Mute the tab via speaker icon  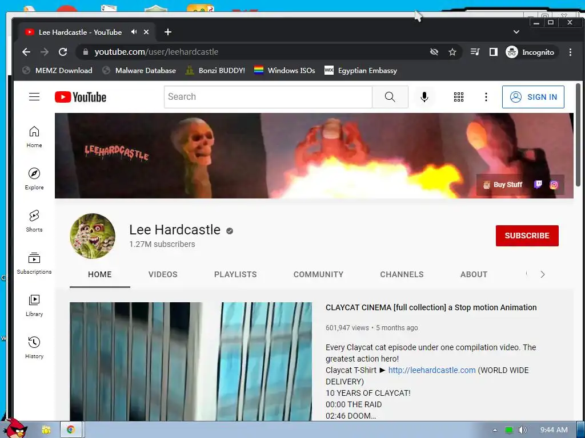(134, 32)
